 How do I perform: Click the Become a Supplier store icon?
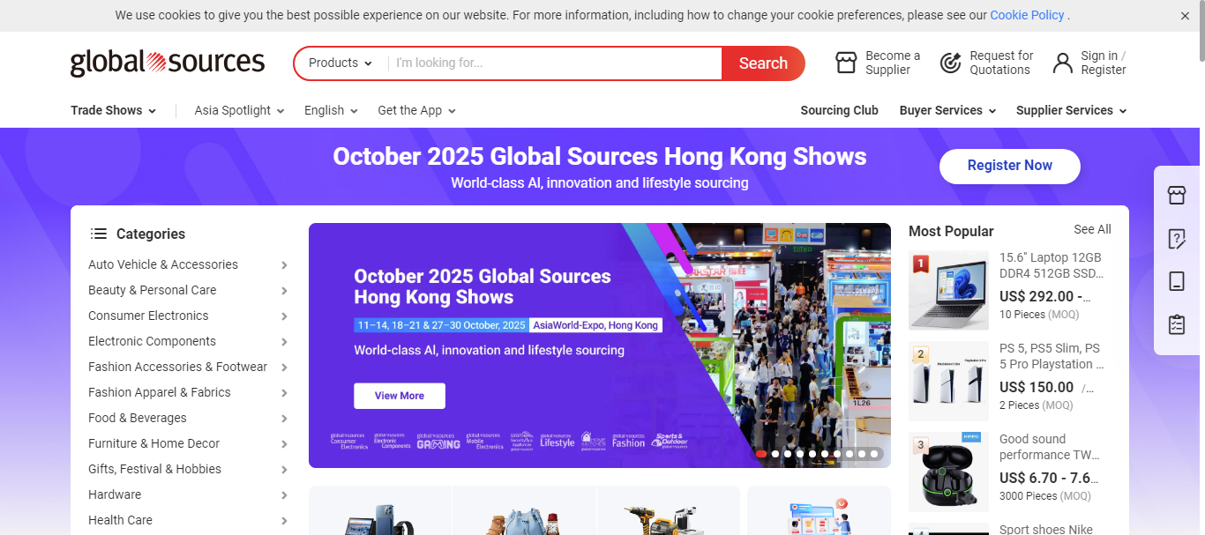tap(846, 63)
